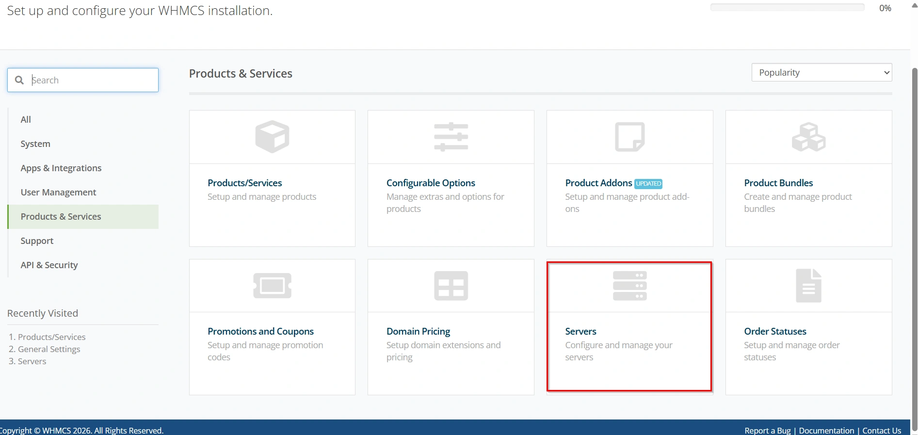Click 'Setup and manage product add-ons' text

pos(627,203)
